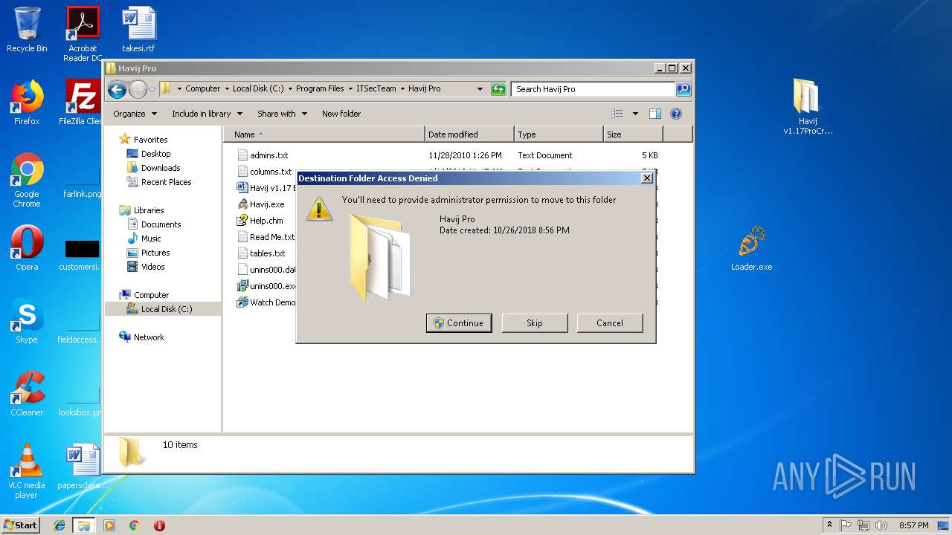The height and width of the screenshot is (535, 952).
Task: Select takesi.rtf desktop file
Action: click(138, 30)
